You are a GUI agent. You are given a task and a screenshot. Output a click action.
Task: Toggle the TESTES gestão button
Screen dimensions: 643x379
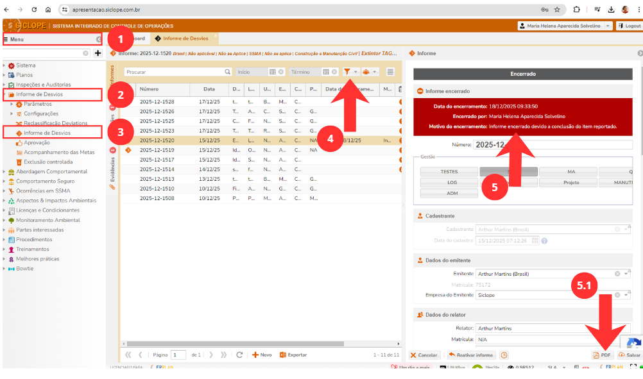coord(449,172)
